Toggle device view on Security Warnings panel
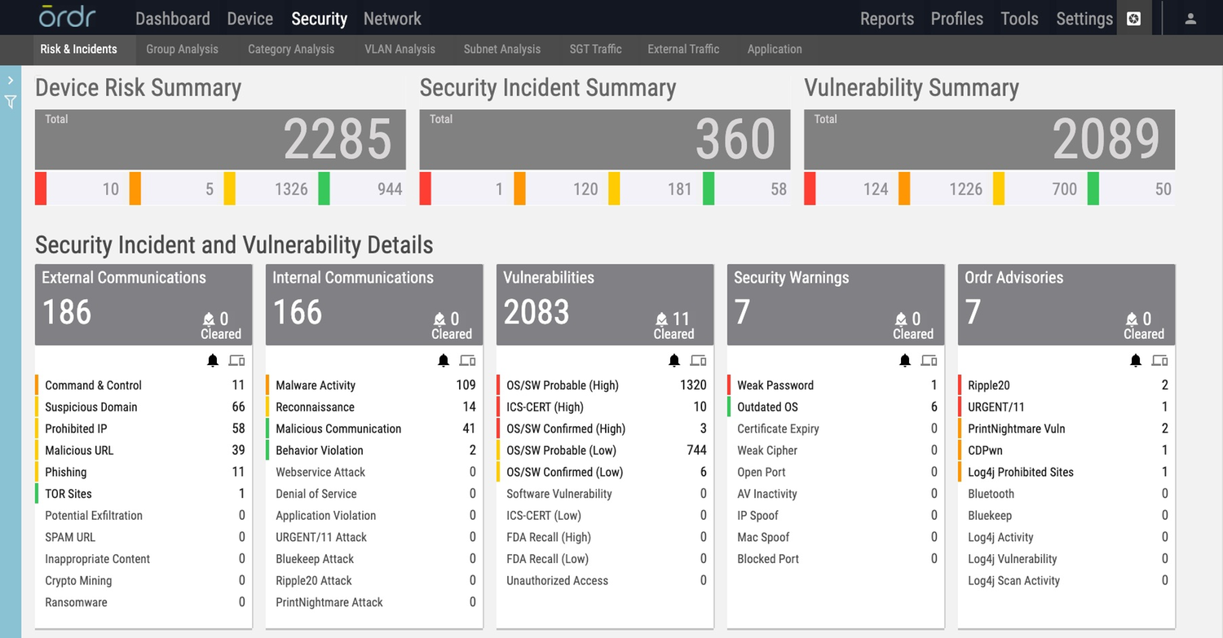Viewport: 1223px width, 638px height. pyautogui.click(x=929, y=359)
